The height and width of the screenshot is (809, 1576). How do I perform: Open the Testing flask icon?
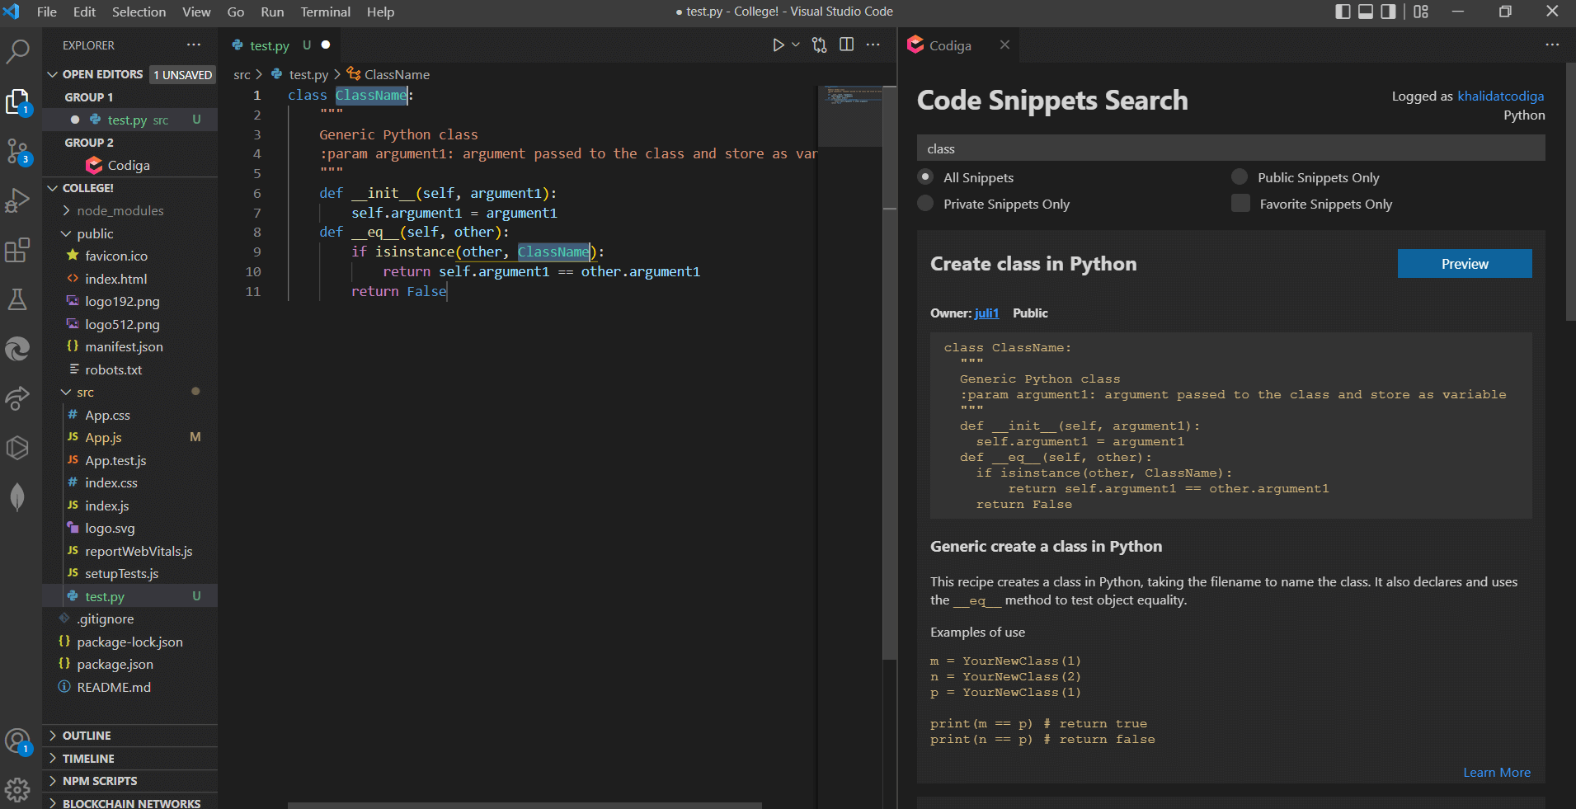(17, 299)
